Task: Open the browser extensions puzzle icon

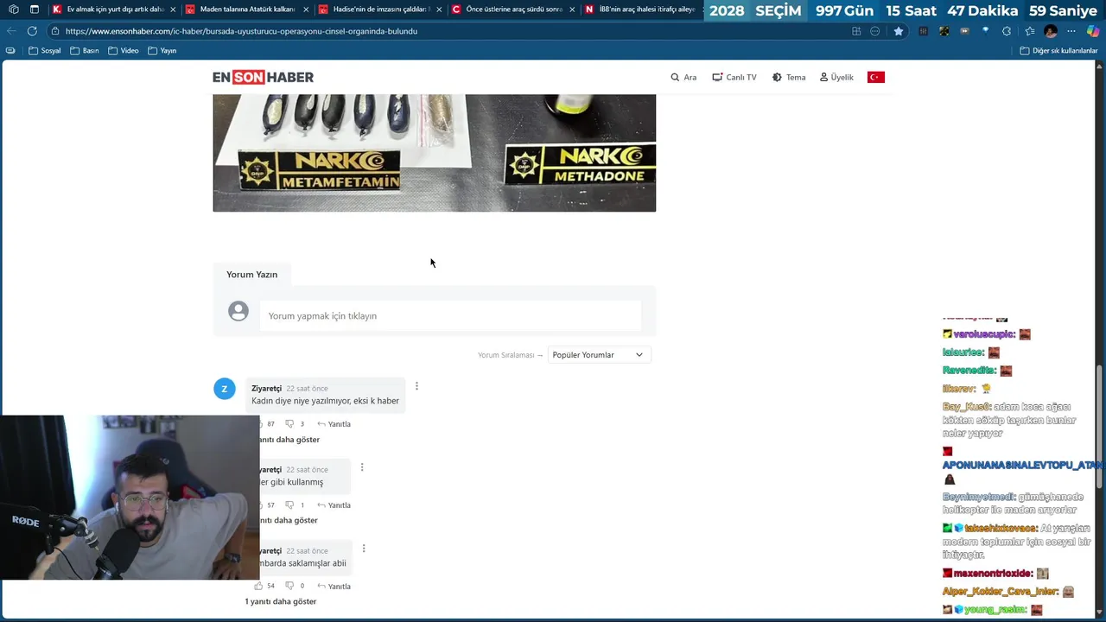Action: (1007, 31)
